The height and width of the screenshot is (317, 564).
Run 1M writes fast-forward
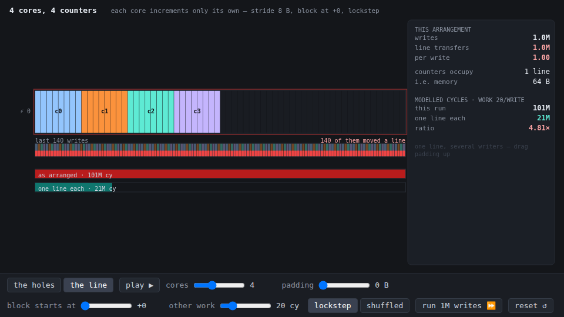pos(459,305)
